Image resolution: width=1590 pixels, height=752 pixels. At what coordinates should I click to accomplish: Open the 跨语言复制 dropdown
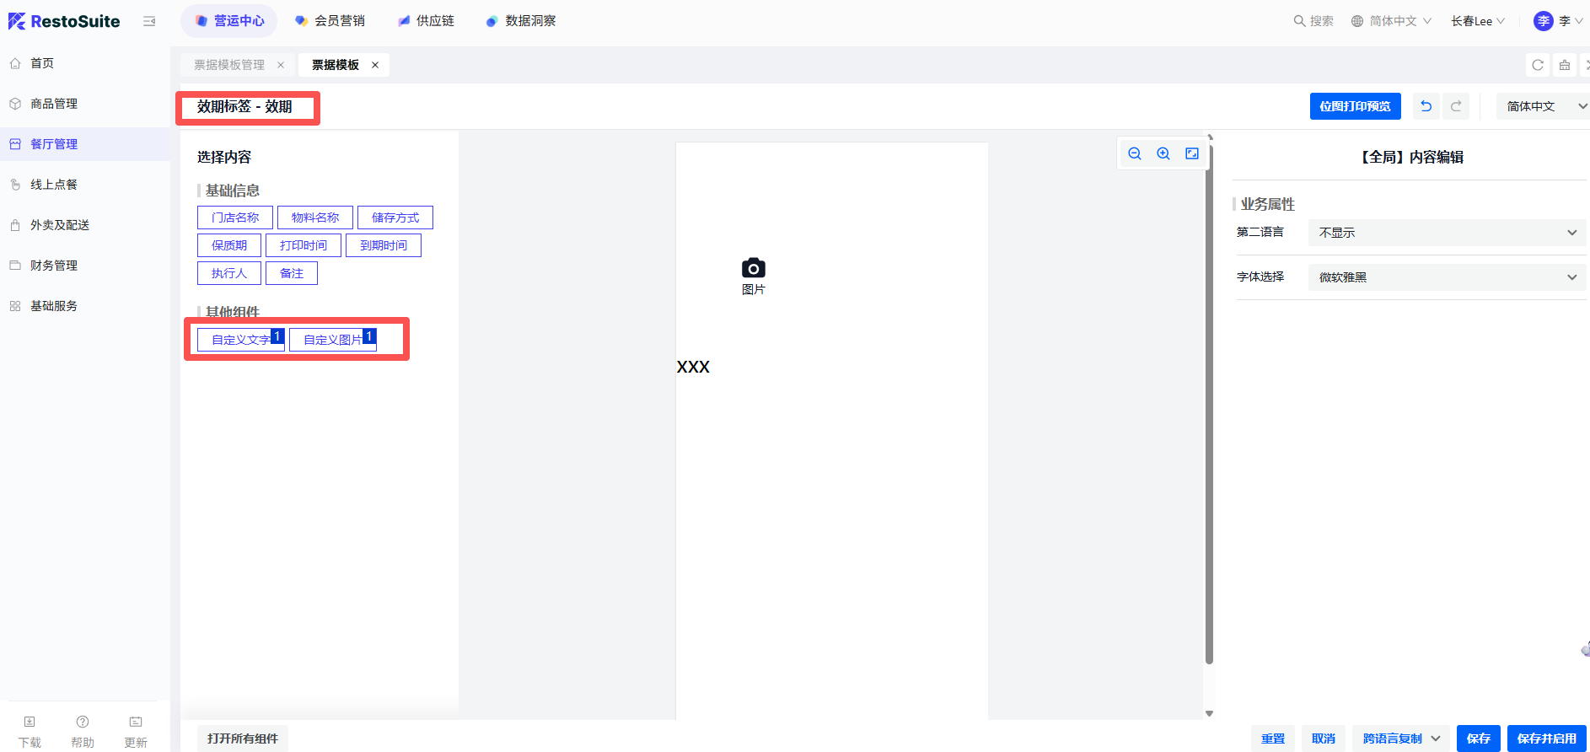coord(1401,739)
